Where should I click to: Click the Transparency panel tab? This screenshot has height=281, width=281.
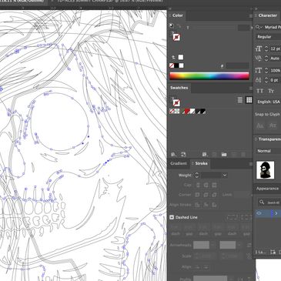coord(269,139)
